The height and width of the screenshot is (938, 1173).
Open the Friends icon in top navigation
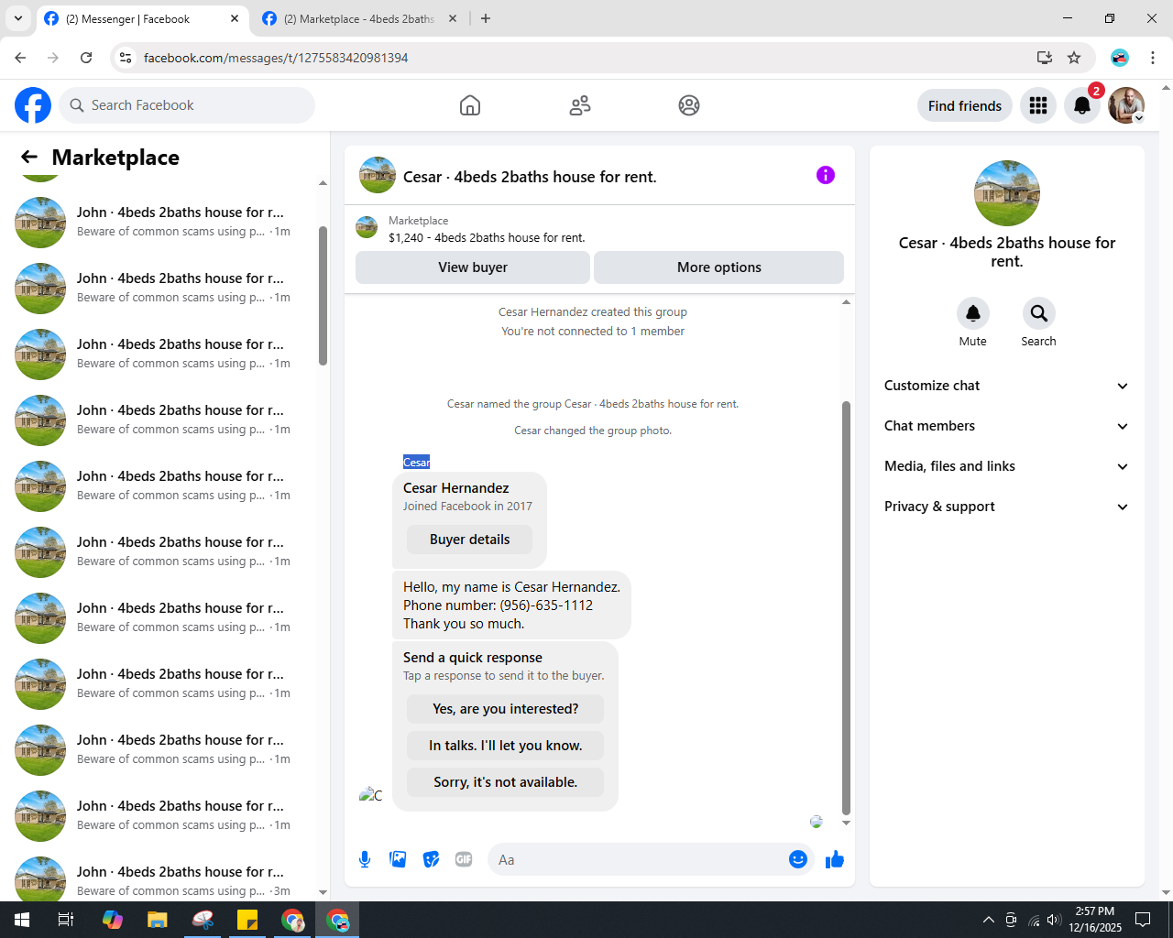pos(580,105)
